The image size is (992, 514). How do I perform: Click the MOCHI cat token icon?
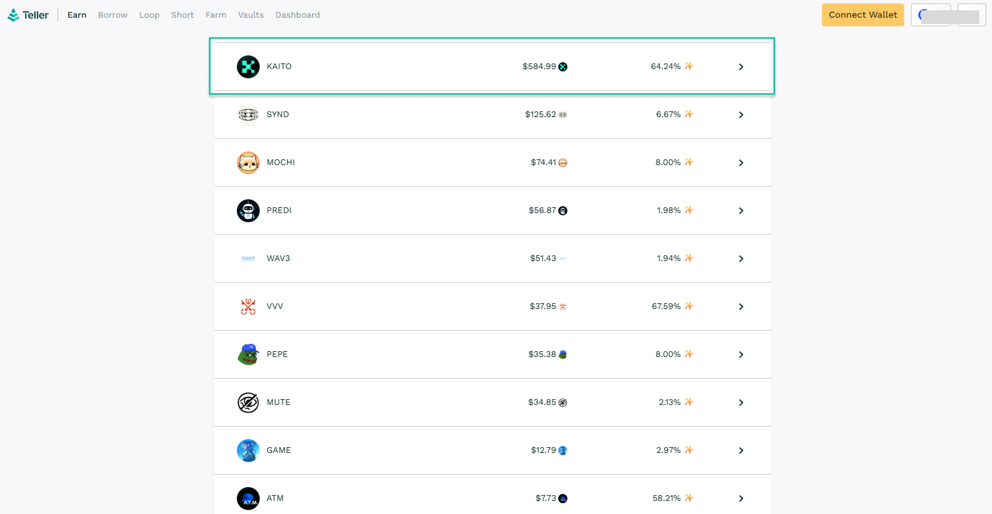248,163
